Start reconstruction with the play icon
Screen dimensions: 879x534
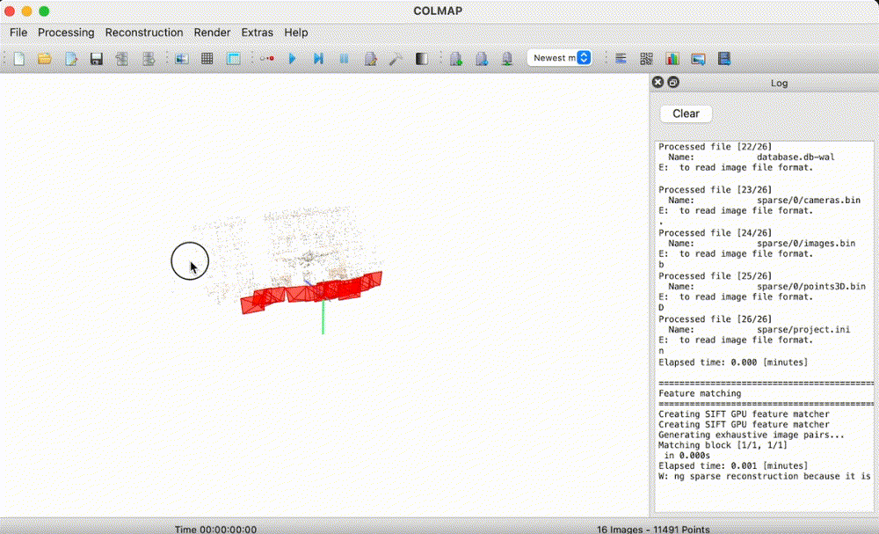point(292,58)
